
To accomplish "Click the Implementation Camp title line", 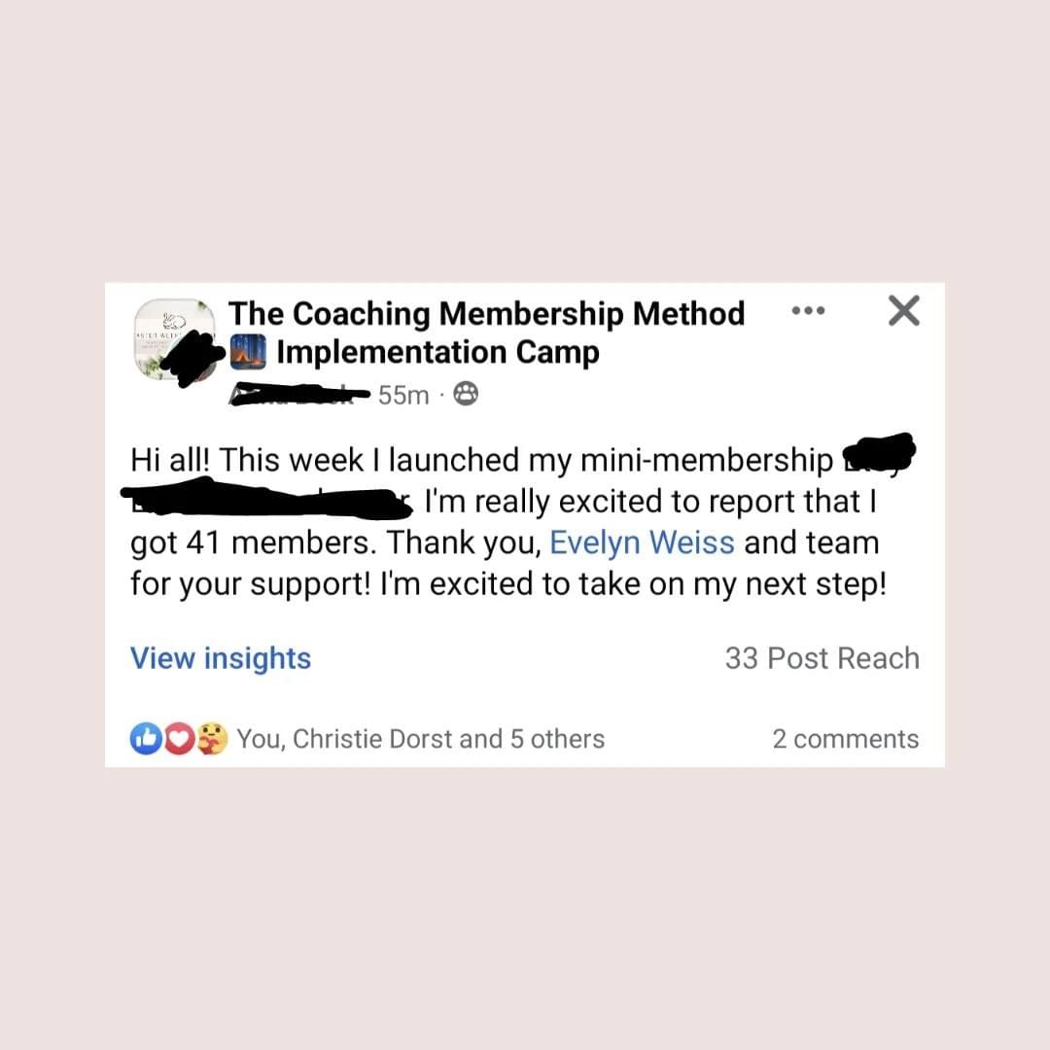I will coord(437,352).
